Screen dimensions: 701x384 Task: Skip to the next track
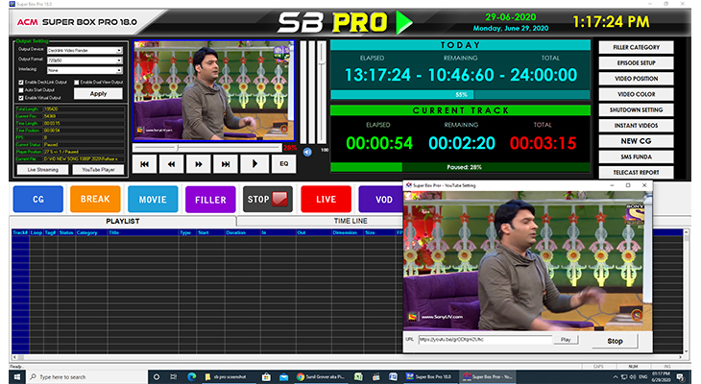[x=228, y=164]
